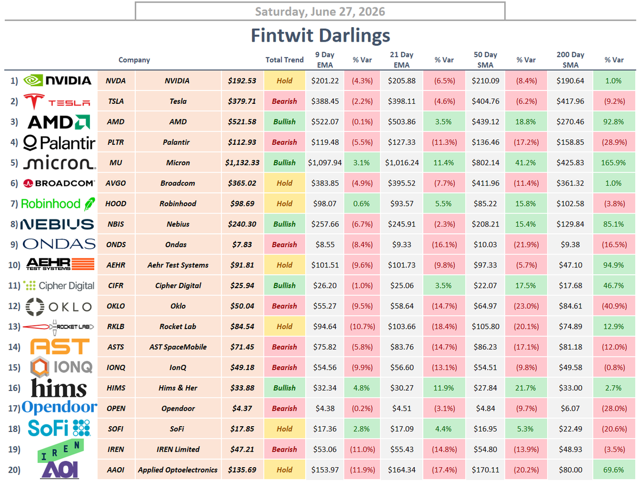639x481 pixels.
Task: Click the Cipher Digital logo
Action: (59, 286)
